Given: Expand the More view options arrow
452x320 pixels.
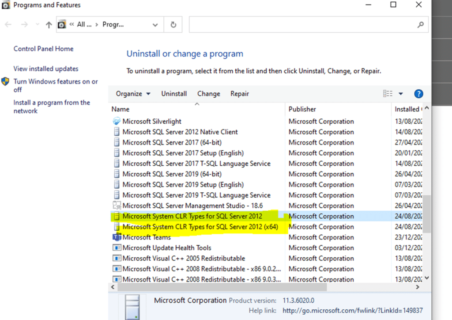Looking at the screenshot, I should tap(401, 94).
